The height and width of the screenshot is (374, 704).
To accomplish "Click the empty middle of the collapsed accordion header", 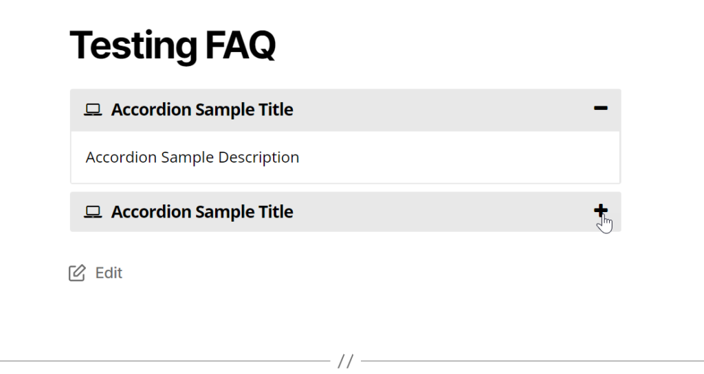I will coord(440,212).
